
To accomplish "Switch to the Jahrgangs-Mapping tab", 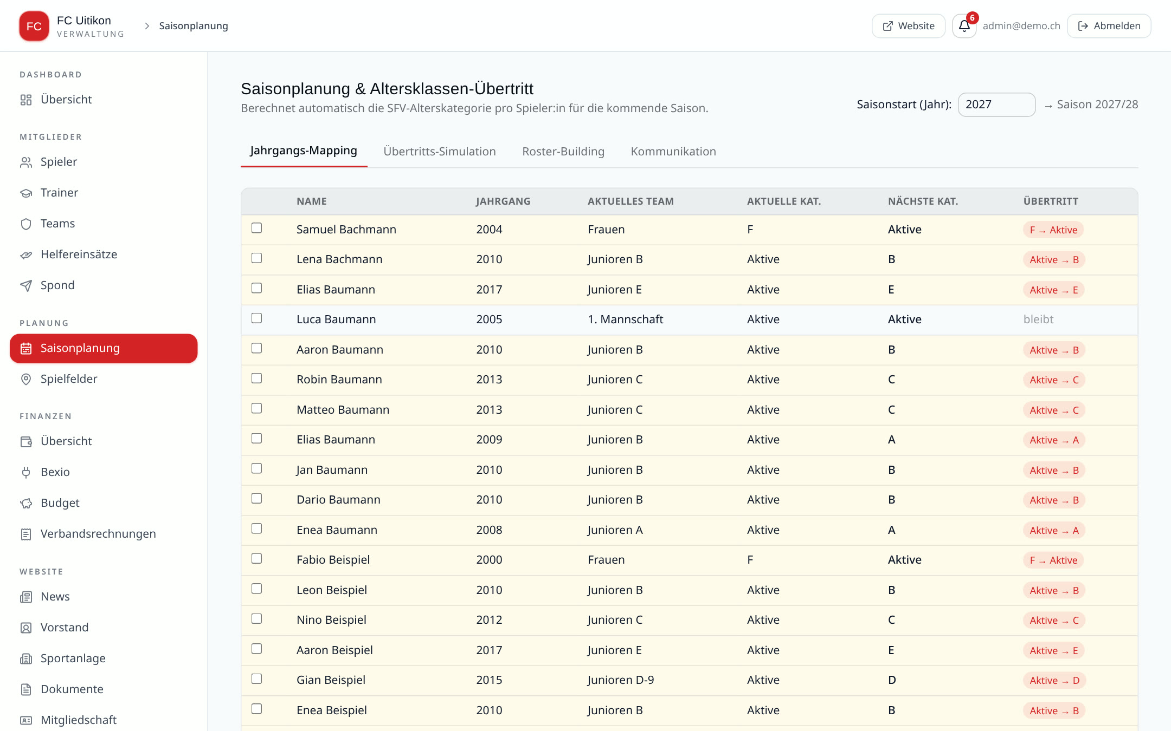I will (304, 151).
